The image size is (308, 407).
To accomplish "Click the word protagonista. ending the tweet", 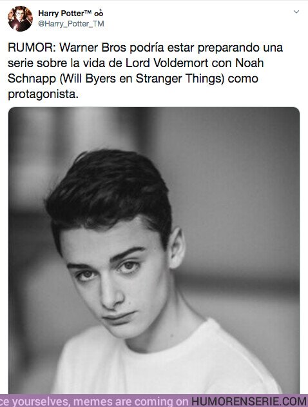I will (x=43, y=94).
